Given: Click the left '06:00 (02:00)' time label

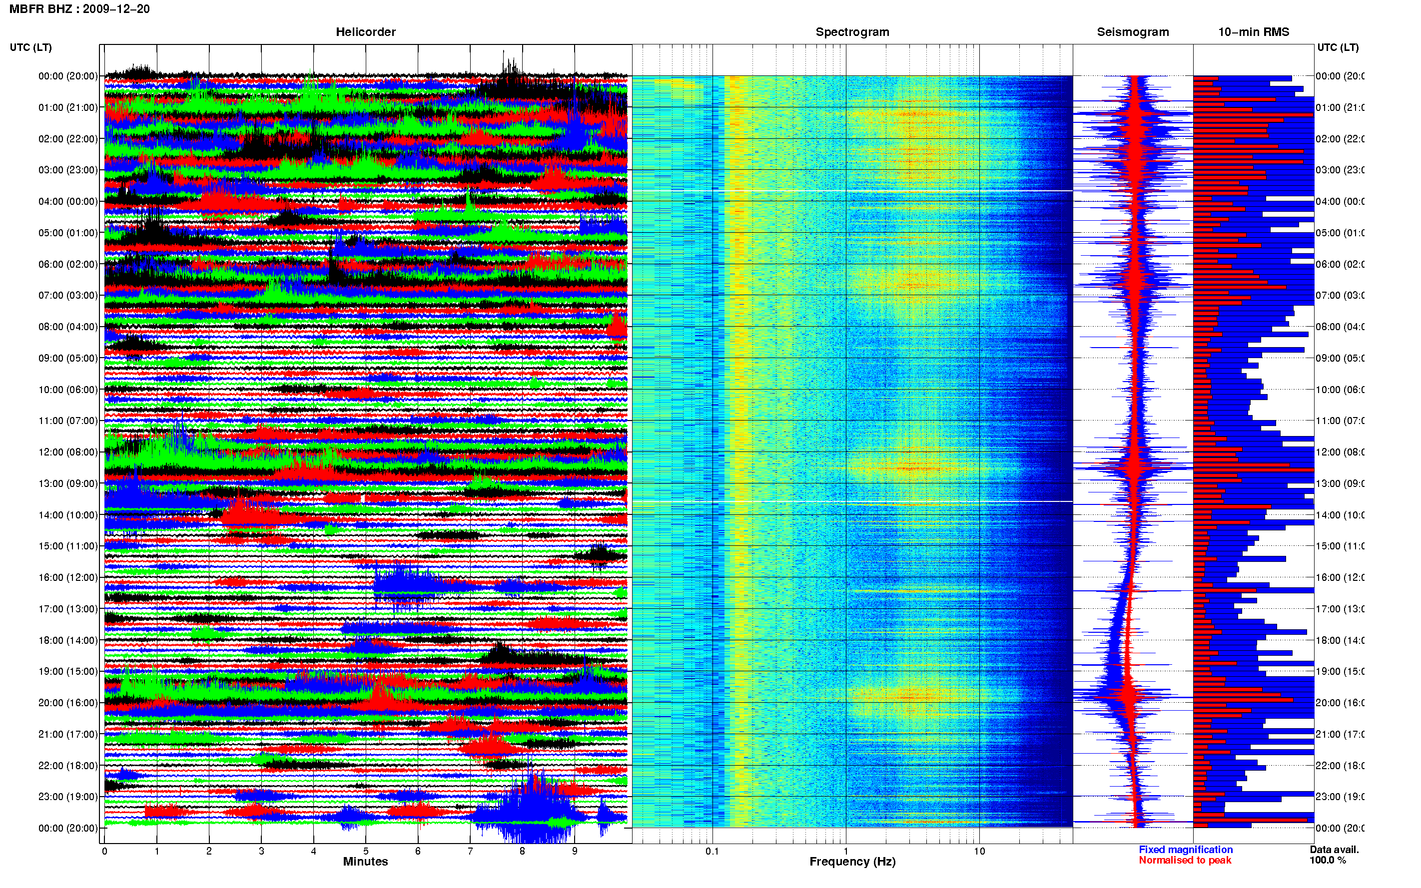Looking at the screenshot, I should pyautogui.click(x=68, y=264).
